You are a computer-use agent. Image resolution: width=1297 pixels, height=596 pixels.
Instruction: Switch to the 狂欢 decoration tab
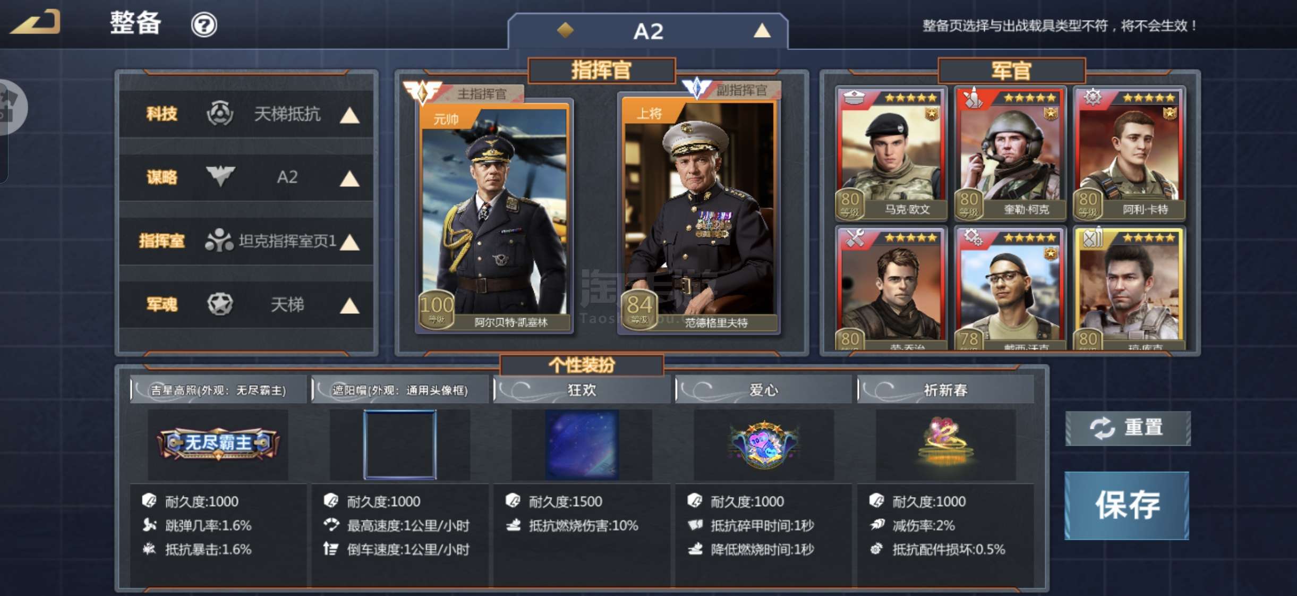pyautogui.click(x=582, y=390)
